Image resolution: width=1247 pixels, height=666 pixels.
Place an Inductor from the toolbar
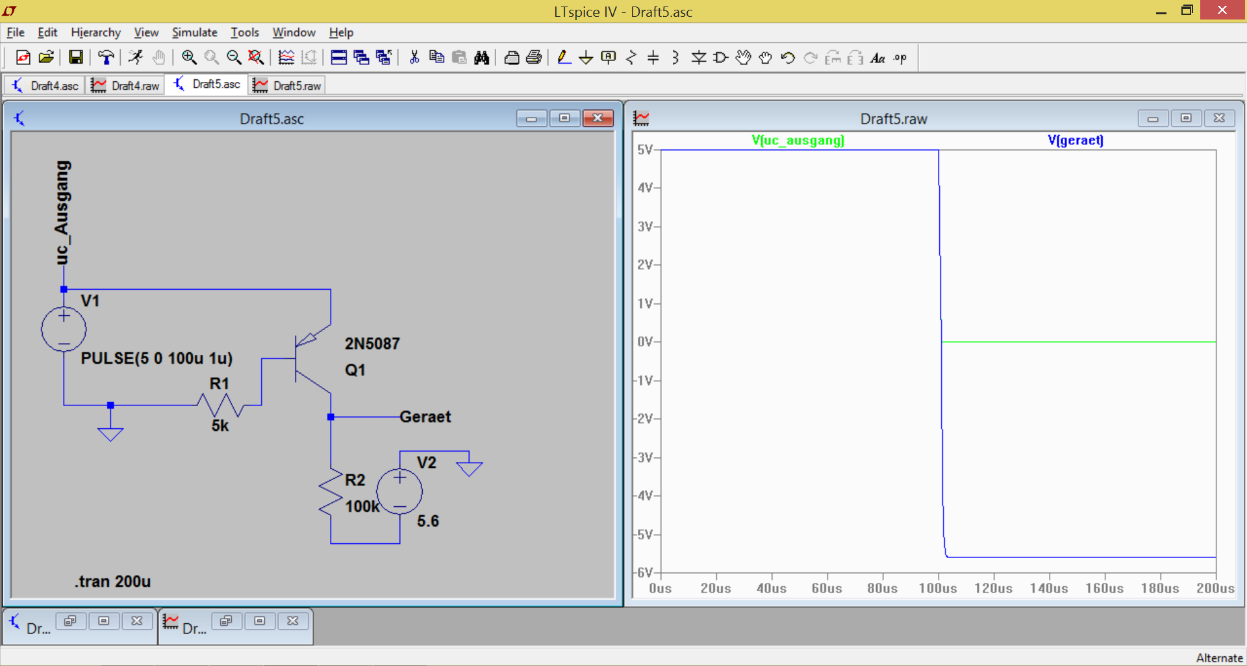coord(675,58)
